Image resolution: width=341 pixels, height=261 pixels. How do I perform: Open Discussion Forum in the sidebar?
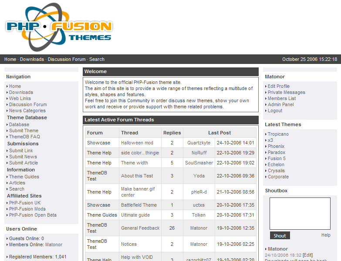tap(28, 104)
